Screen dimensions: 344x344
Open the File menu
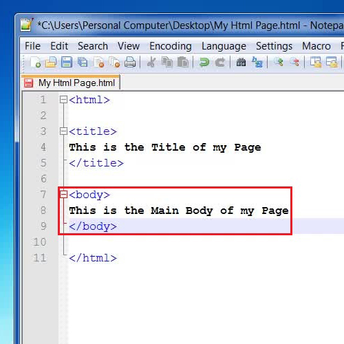pyautogui.click(x=32, y=46)
